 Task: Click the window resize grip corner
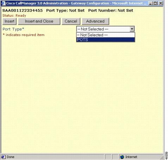click(162, 158)
